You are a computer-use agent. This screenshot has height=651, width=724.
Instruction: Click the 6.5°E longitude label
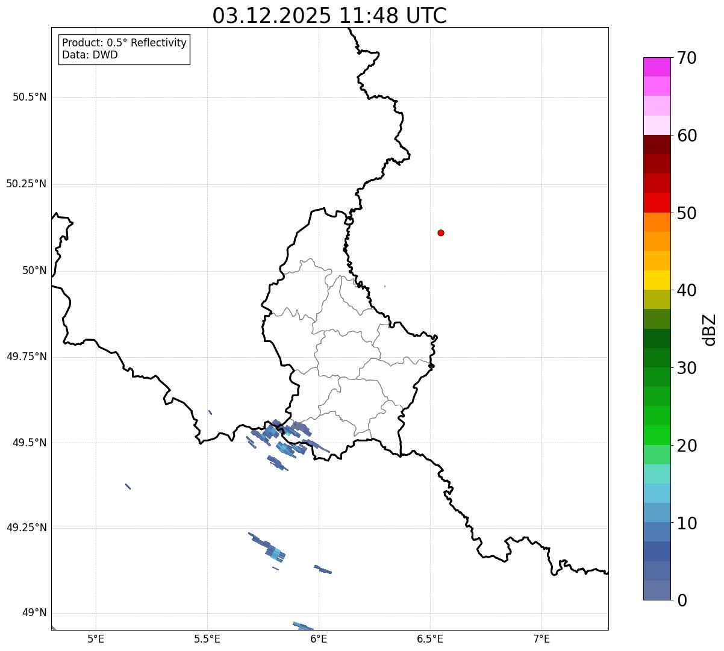pos(430,638)
